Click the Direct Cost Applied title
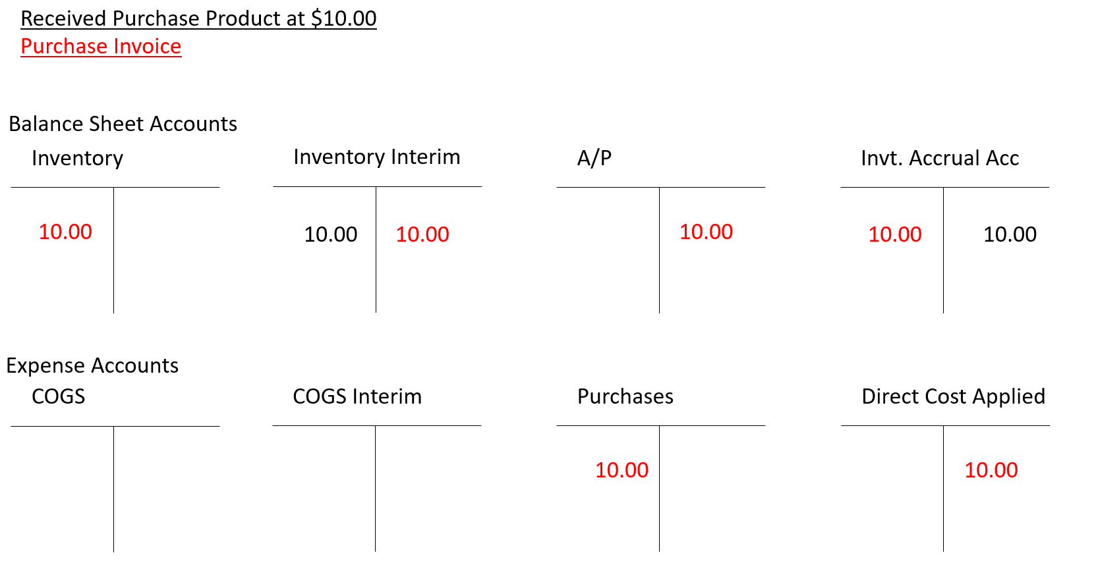Viewport: 1096px width, 588px height. (953, 396)
